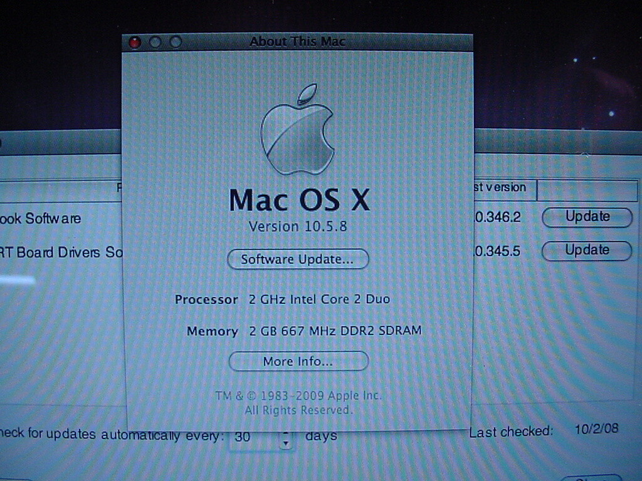This screenshot has height=481, width=642.
Task: Click the Memory label
Action: (x=213, y=331)
